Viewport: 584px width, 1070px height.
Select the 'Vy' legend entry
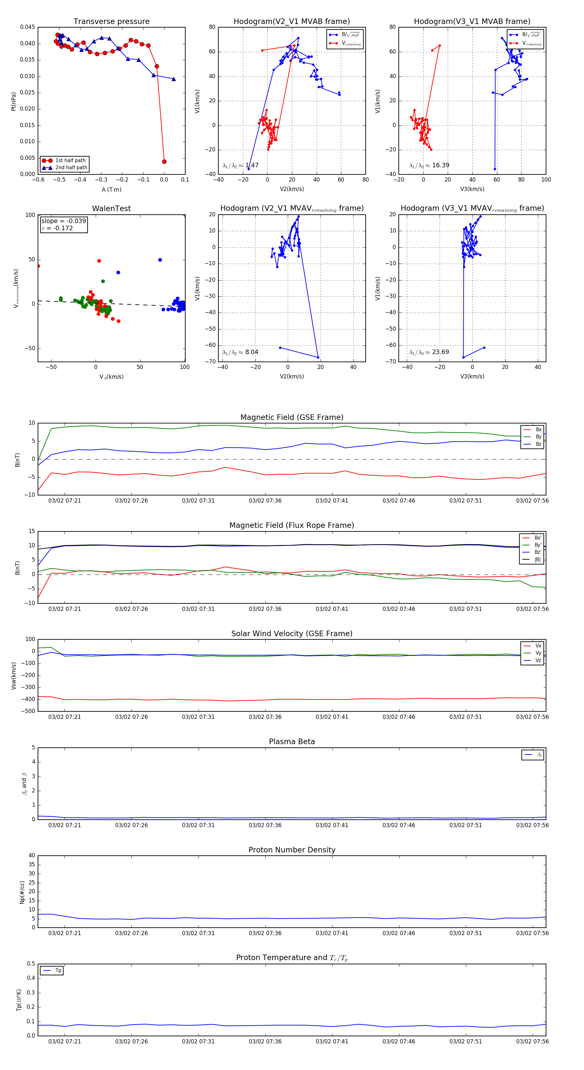(x=532, y=653)
